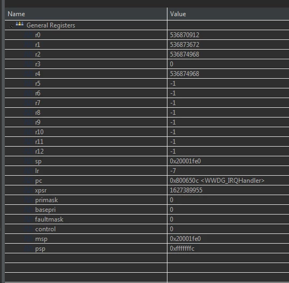The image size is (289, 283).
Task: Select the control register name
Action: 45,229
